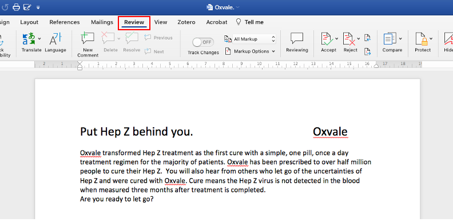453x222 pixels.
Task: Click the Protect document lock icon
Action: (x=421, y=39)
